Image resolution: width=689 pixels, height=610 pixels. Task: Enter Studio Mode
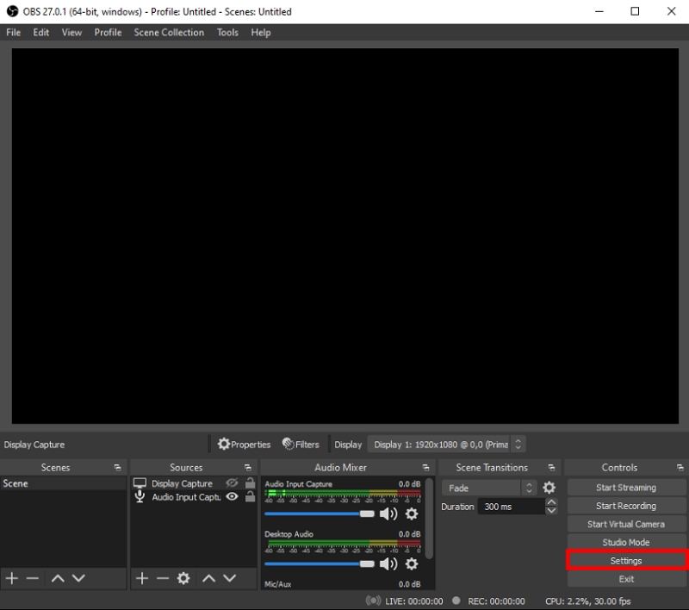626,542
